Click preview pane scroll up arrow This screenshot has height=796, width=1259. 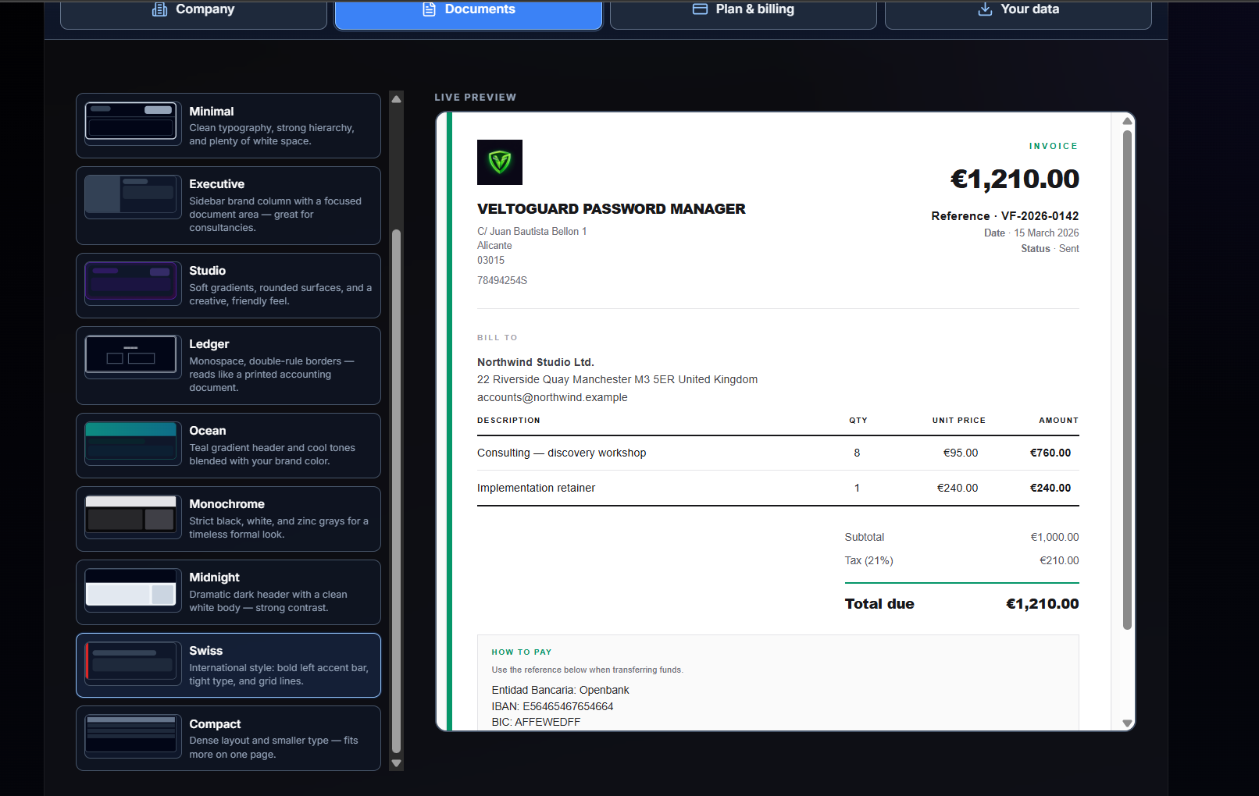1127,121
